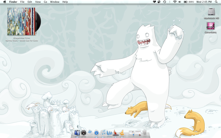Toggle the Bluetooth menu bar icon

(170, 2)
